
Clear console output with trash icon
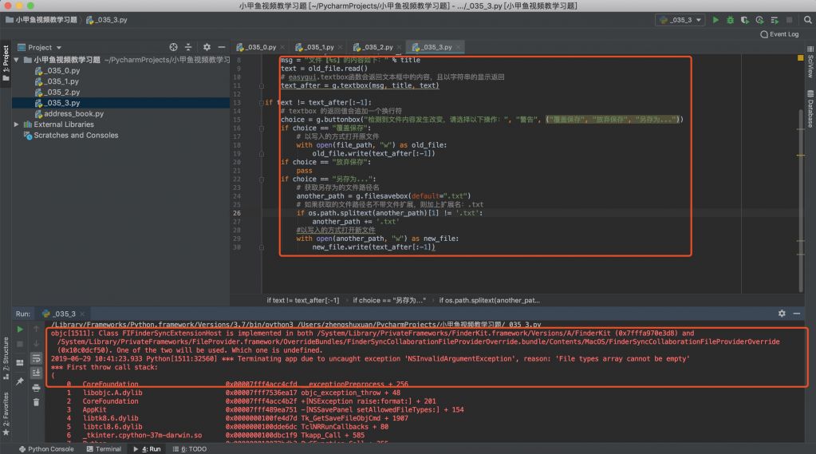coord(36,402)
